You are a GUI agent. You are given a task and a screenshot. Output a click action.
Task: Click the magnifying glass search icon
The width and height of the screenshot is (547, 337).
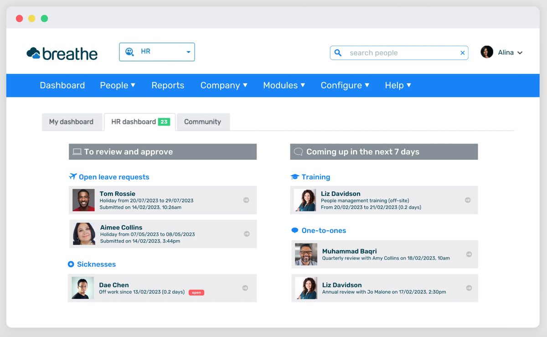[x=338, y=53]
